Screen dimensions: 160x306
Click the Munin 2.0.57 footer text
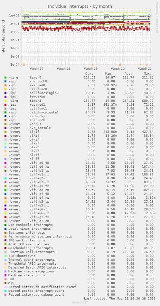pyautogui.click(x=80, y=302)
